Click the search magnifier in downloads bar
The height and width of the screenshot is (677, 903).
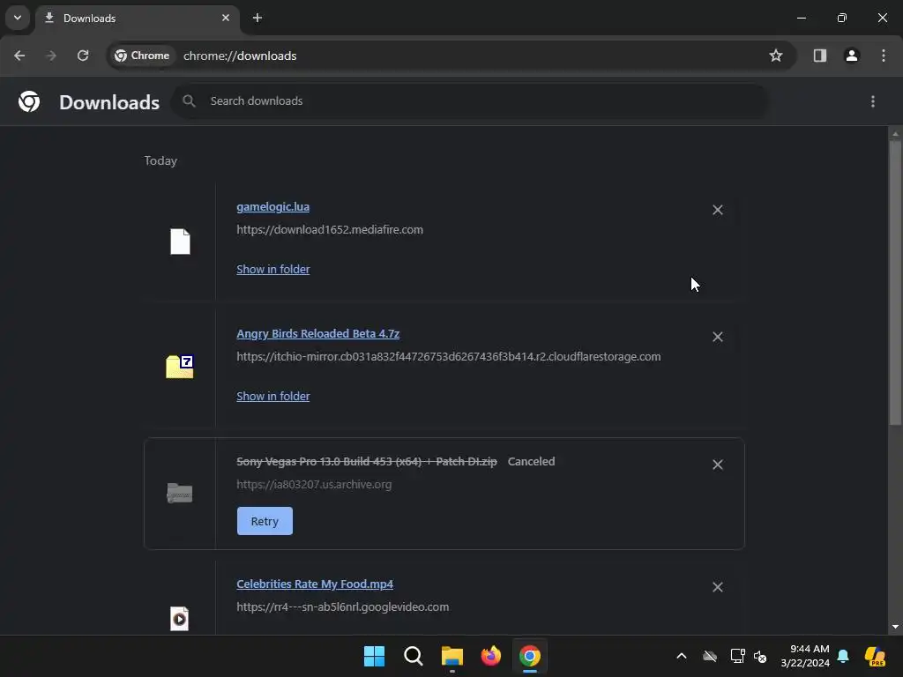pos(189,101)
